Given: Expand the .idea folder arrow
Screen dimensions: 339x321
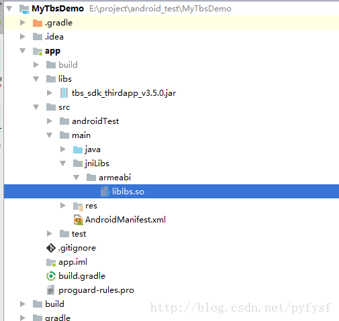Looking at the screenshot, I should [x=22, y=37].
